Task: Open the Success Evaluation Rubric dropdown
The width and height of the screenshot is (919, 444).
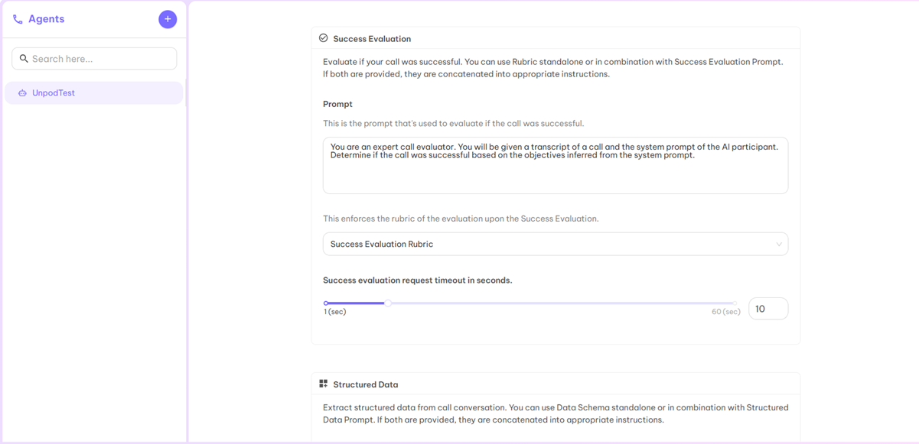Action: [x=556, y=245]
